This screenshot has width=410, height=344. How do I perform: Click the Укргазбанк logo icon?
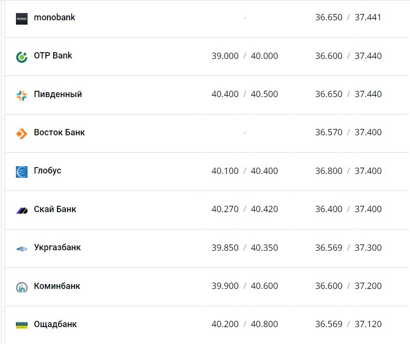[x=22, y=248]
